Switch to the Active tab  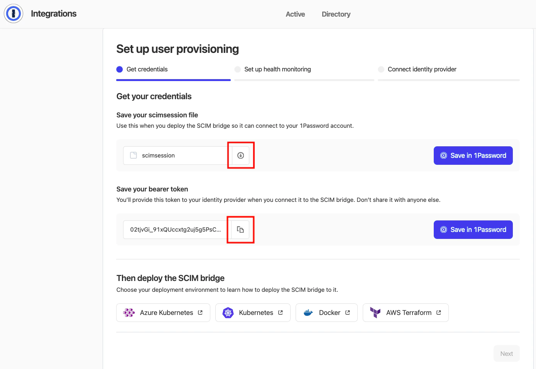tap(295, 14)
